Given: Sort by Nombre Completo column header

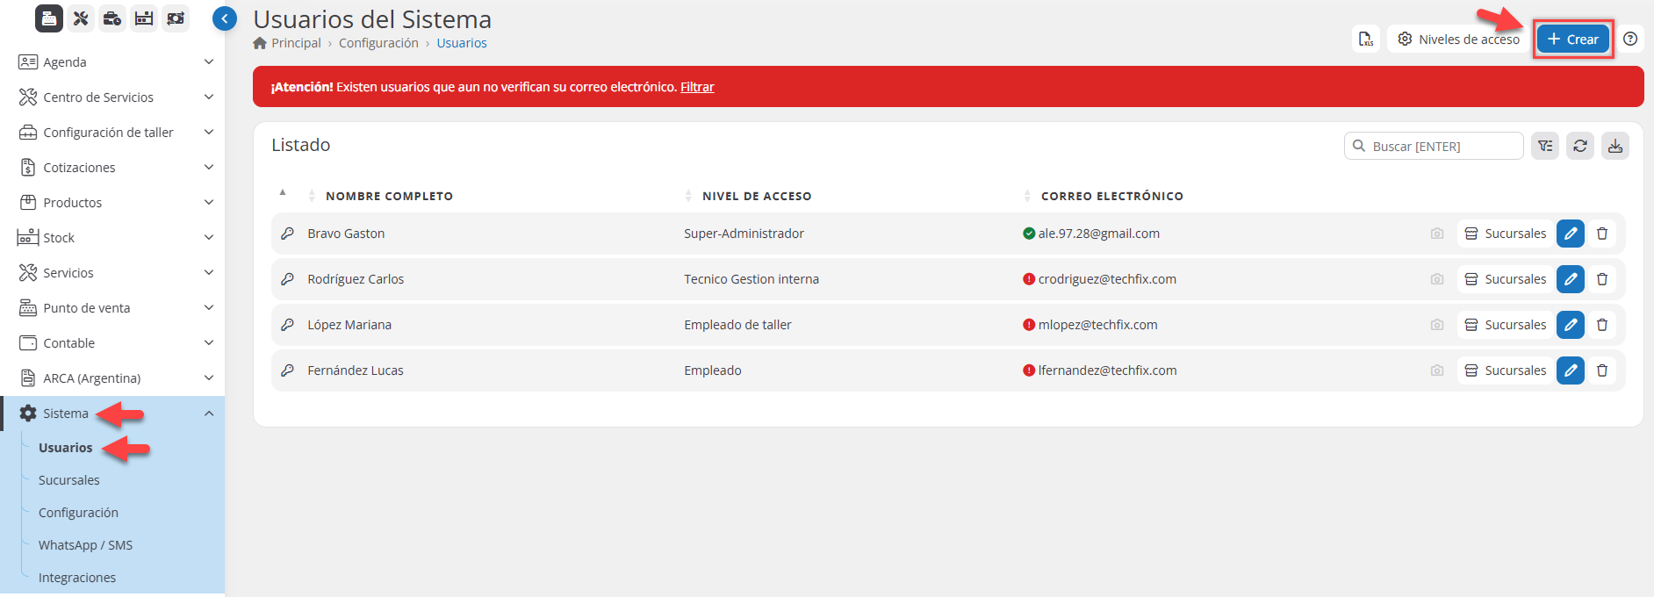Looking at the screenshot, I should [x=389, y=196].
